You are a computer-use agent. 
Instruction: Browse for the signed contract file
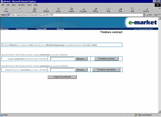click(82, 59)
